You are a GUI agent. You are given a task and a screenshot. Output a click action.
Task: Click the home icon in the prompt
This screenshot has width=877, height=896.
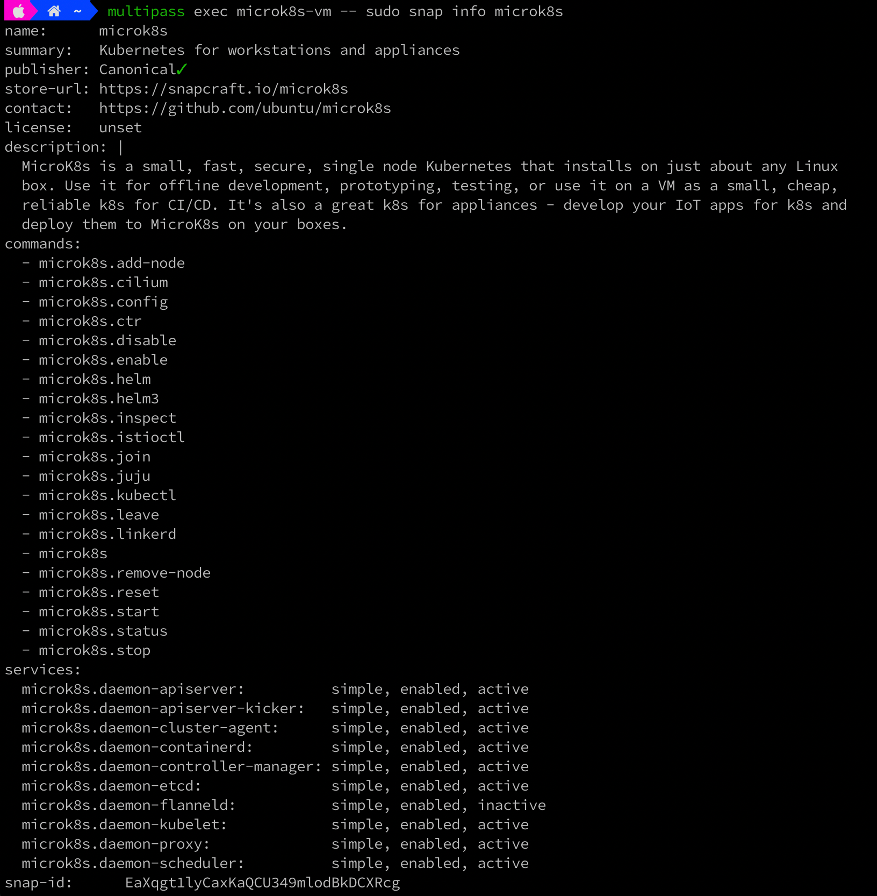pos(54,11)
